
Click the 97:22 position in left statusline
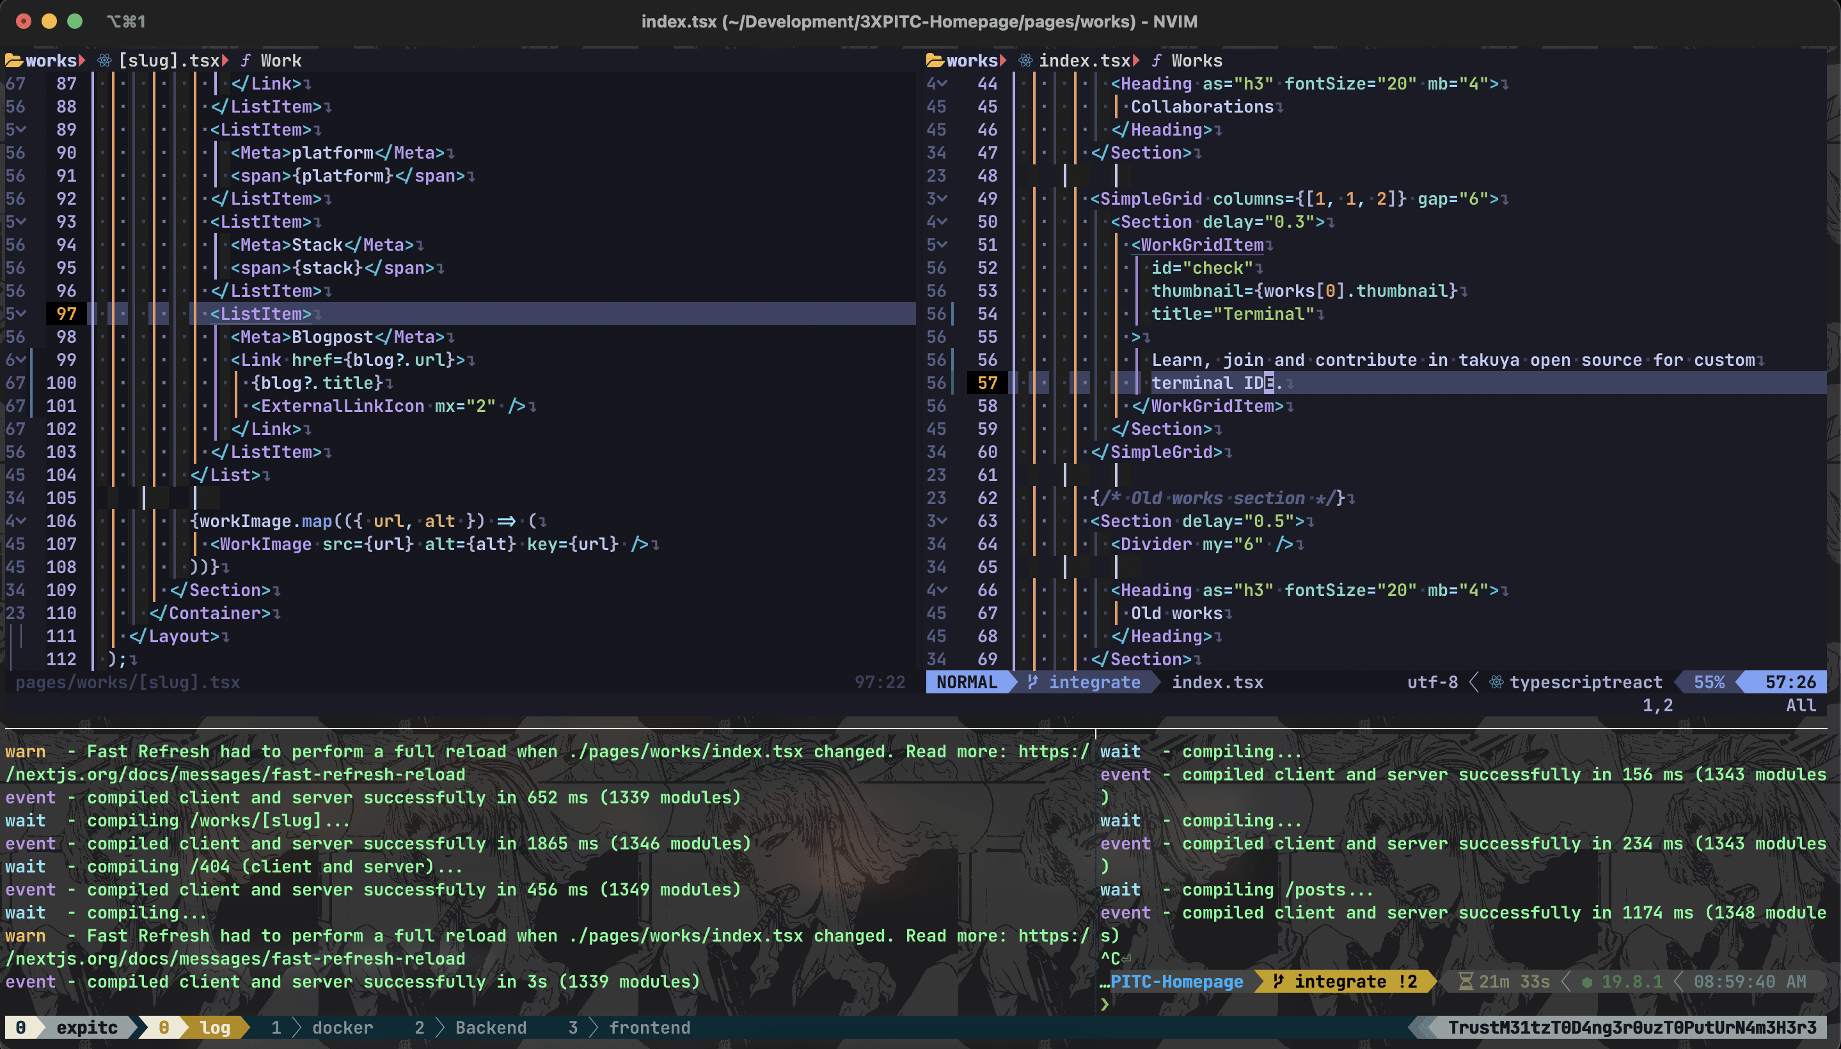tap(880, 682)
